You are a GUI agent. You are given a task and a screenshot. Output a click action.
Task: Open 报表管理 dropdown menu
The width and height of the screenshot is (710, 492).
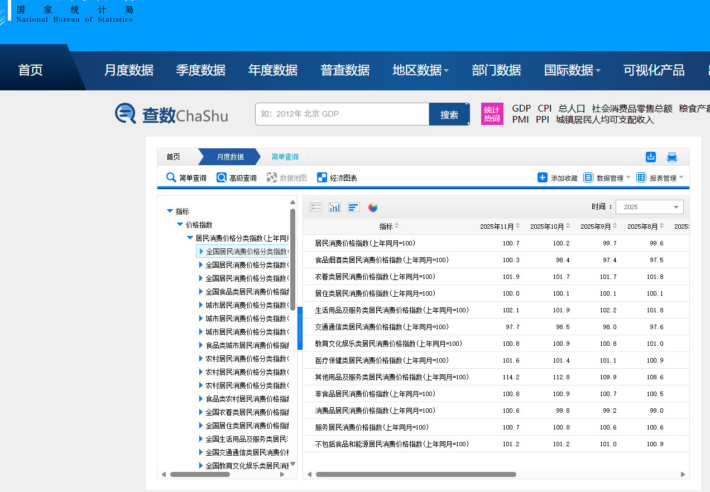click(660, 178)
